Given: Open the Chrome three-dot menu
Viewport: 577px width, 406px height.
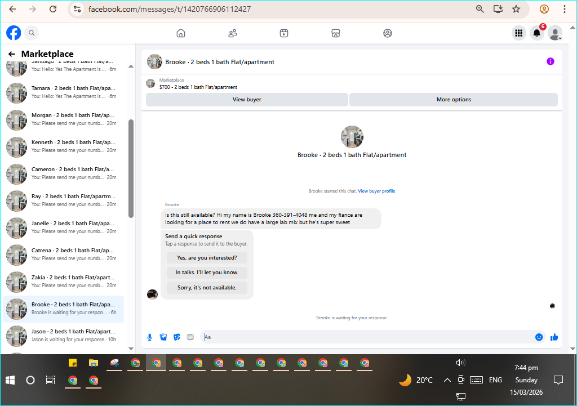Looking at the screenshot, I should point(565,9).
